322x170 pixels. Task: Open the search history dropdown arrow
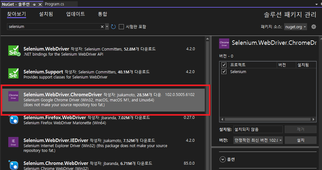pyautogui.click(x=107, y=27)
